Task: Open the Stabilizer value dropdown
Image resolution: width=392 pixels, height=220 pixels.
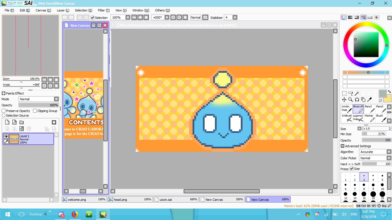Action: pos(235,17)
